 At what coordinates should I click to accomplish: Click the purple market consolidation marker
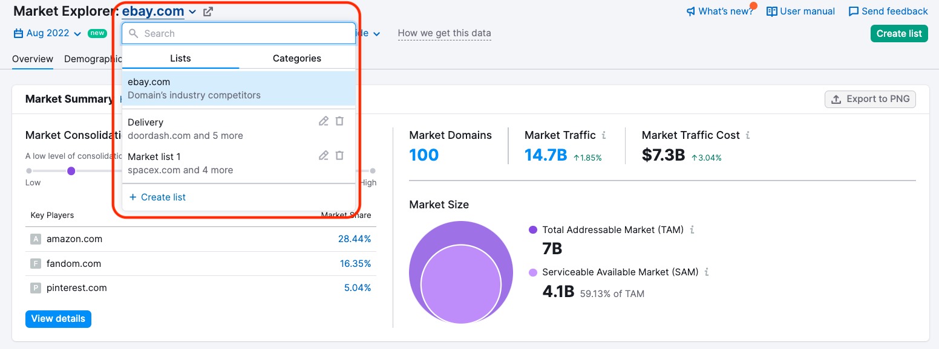tap(71, 171)
